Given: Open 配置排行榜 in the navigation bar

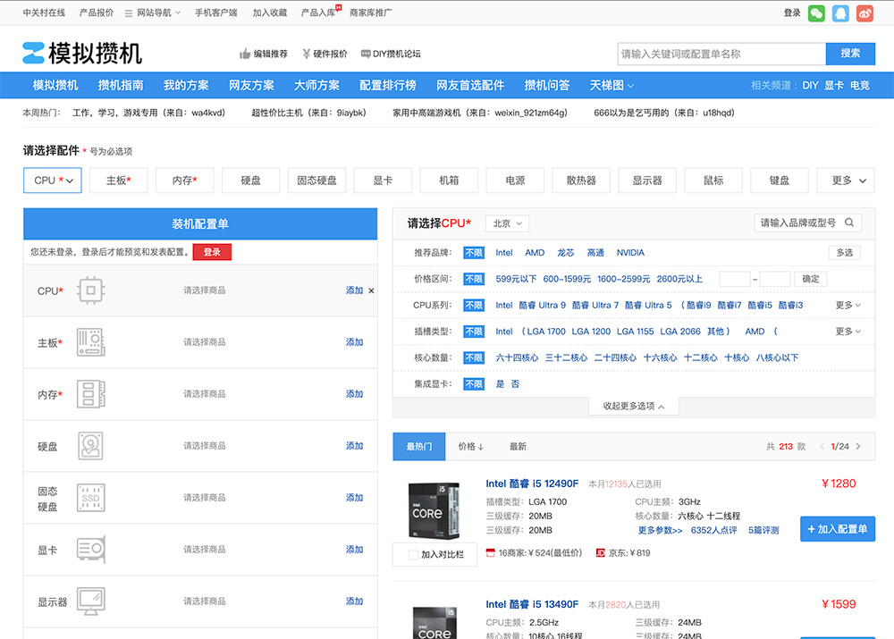Looking at the screenshot, I should (x=387, y=86).
